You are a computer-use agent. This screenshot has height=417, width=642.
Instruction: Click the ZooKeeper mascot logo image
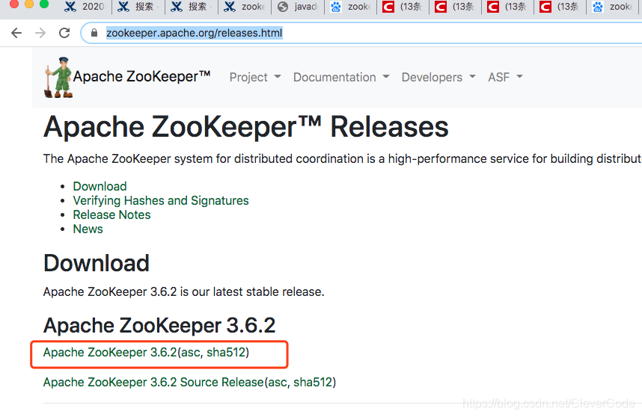[58, 77]
